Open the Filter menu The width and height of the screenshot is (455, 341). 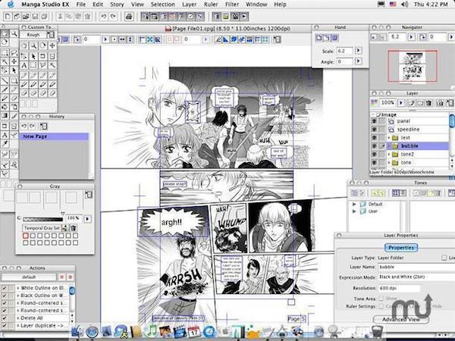231,5
